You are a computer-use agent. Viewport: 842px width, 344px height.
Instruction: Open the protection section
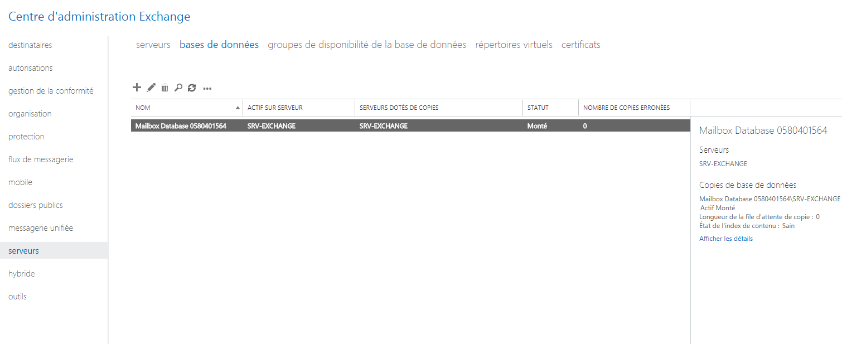26,137
